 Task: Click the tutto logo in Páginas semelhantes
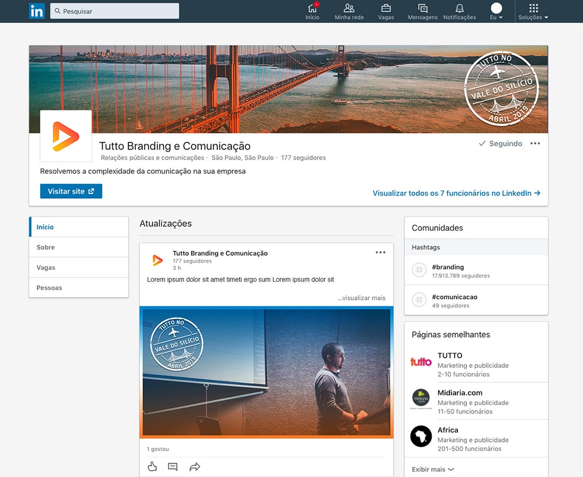point(421,362)
